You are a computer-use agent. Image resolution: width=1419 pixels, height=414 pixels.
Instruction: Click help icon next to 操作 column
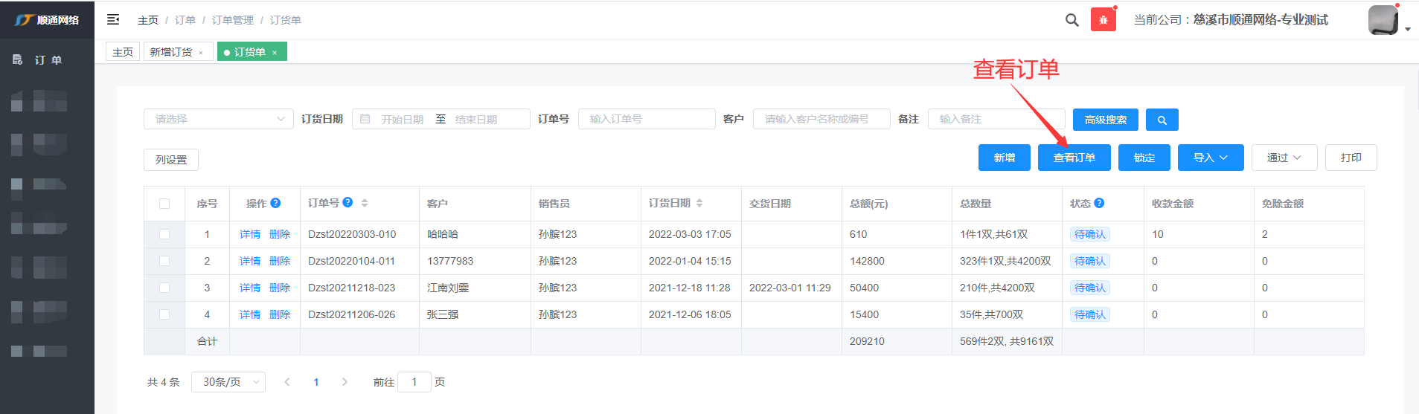click(x=275, y=203)
